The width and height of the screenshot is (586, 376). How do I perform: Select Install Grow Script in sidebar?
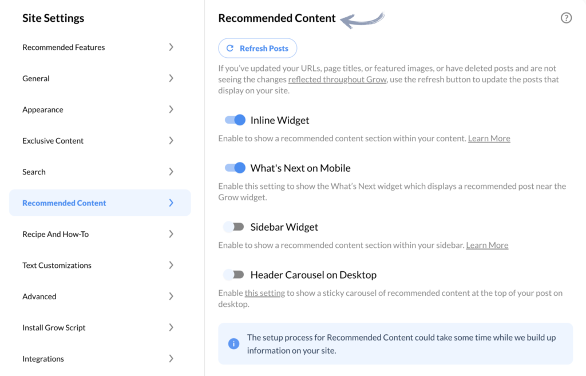[100, 328]
